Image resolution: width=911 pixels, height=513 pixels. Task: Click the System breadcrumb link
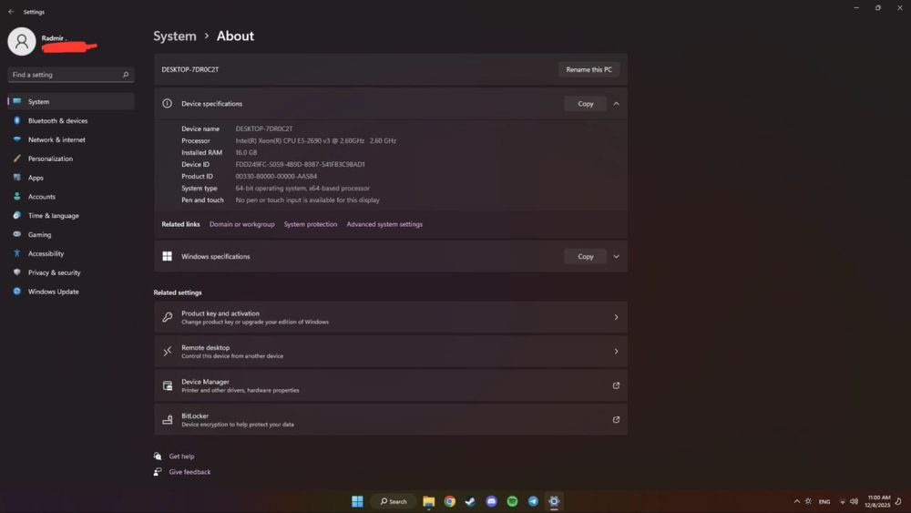point(175,36)
